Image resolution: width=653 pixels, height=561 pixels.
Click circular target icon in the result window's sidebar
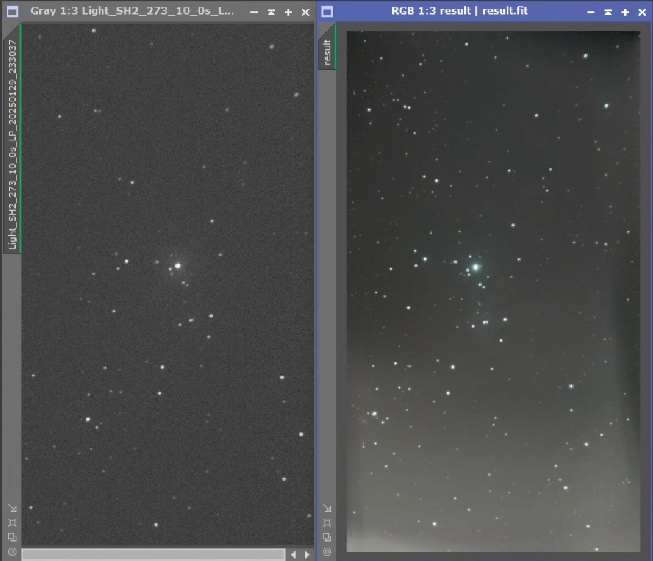click(327, 552)
